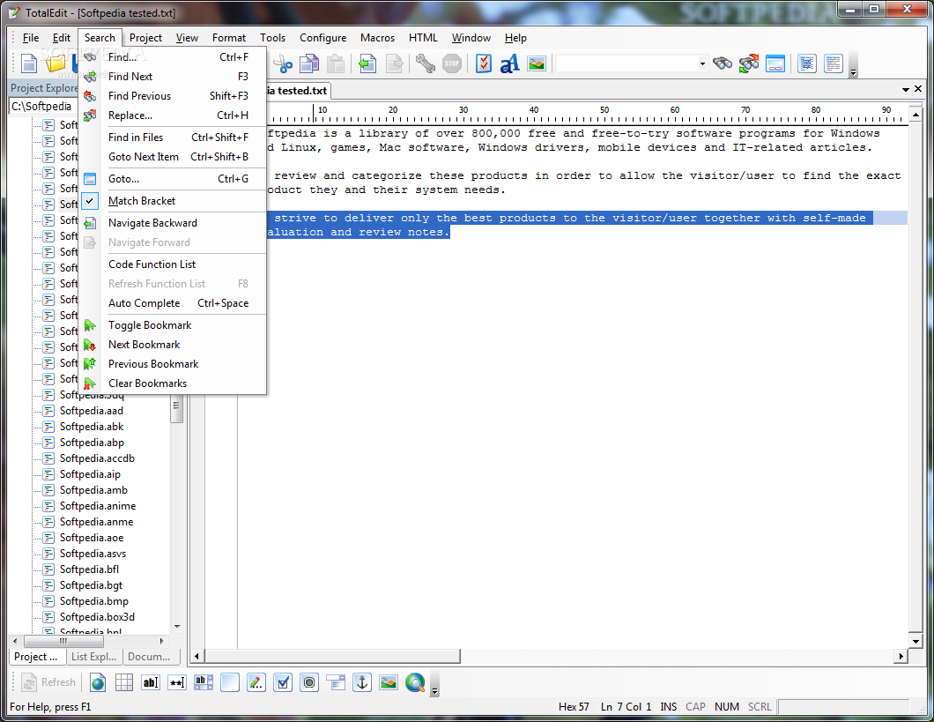934x722 pixels.
Task: Open the font 'aA' toolbar icon
Action: (510, 63)
